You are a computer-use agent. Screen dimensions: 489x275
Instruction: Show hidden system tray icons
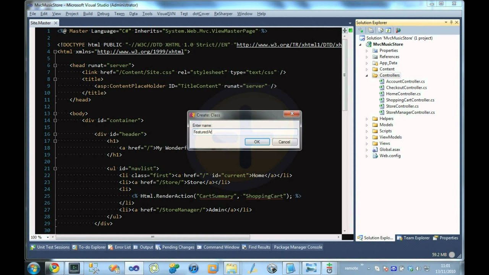pyautogui.click(x=369, y=269)
